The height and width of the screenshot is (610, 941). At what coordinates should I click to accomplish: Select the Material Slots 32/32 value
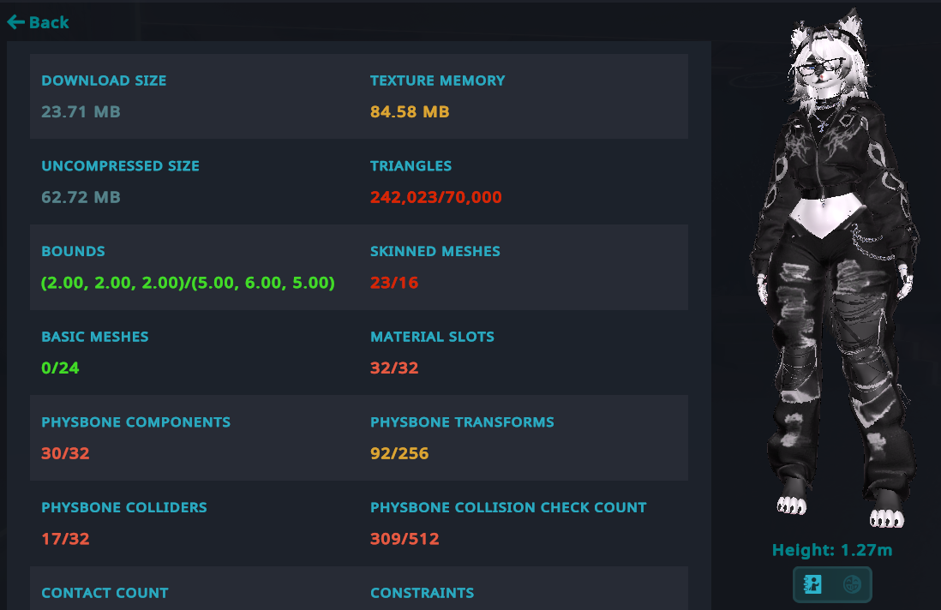394,368
